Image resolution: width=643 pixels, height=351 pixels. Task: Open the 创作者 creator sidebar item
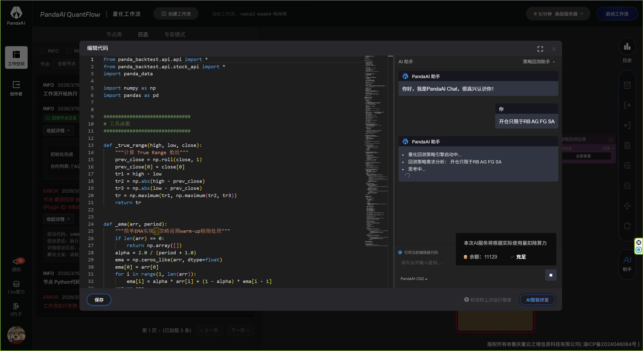(x=16, y=88)
